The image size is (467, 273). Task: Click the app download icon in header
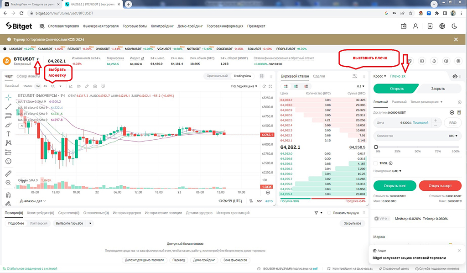pos(430,26)
